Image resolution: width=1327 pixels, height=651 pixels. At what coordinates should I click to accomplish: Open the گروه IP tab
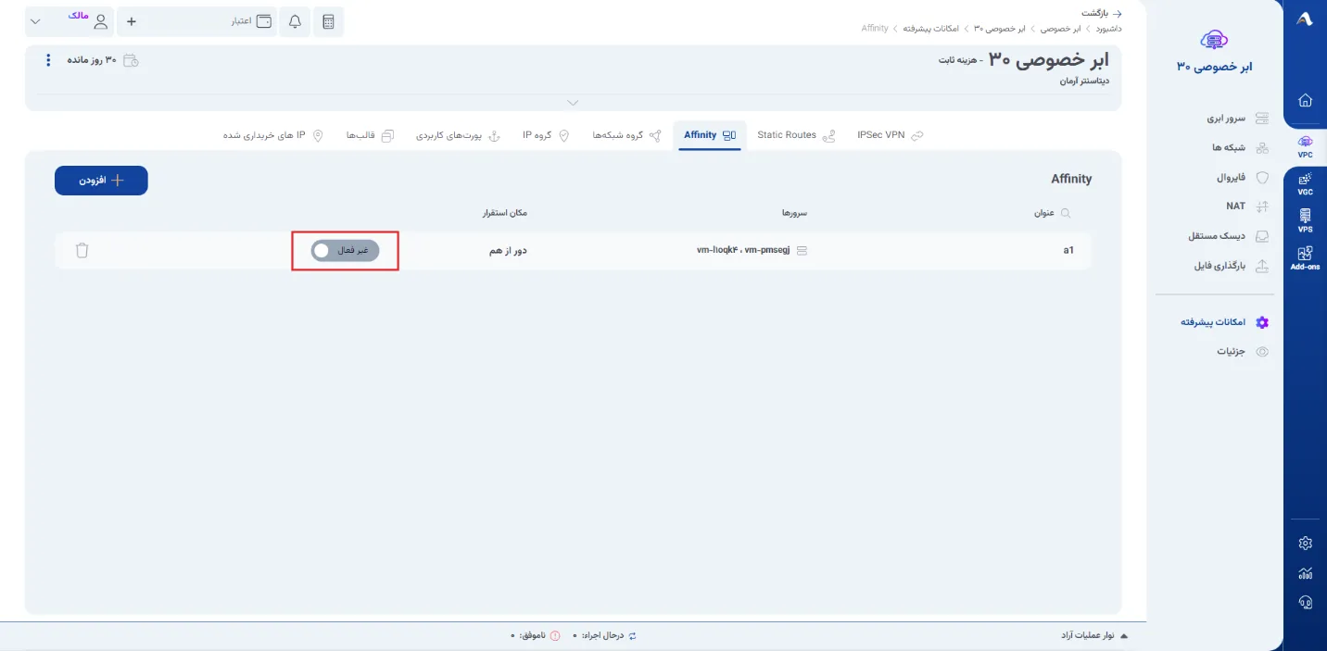[546, 135]
